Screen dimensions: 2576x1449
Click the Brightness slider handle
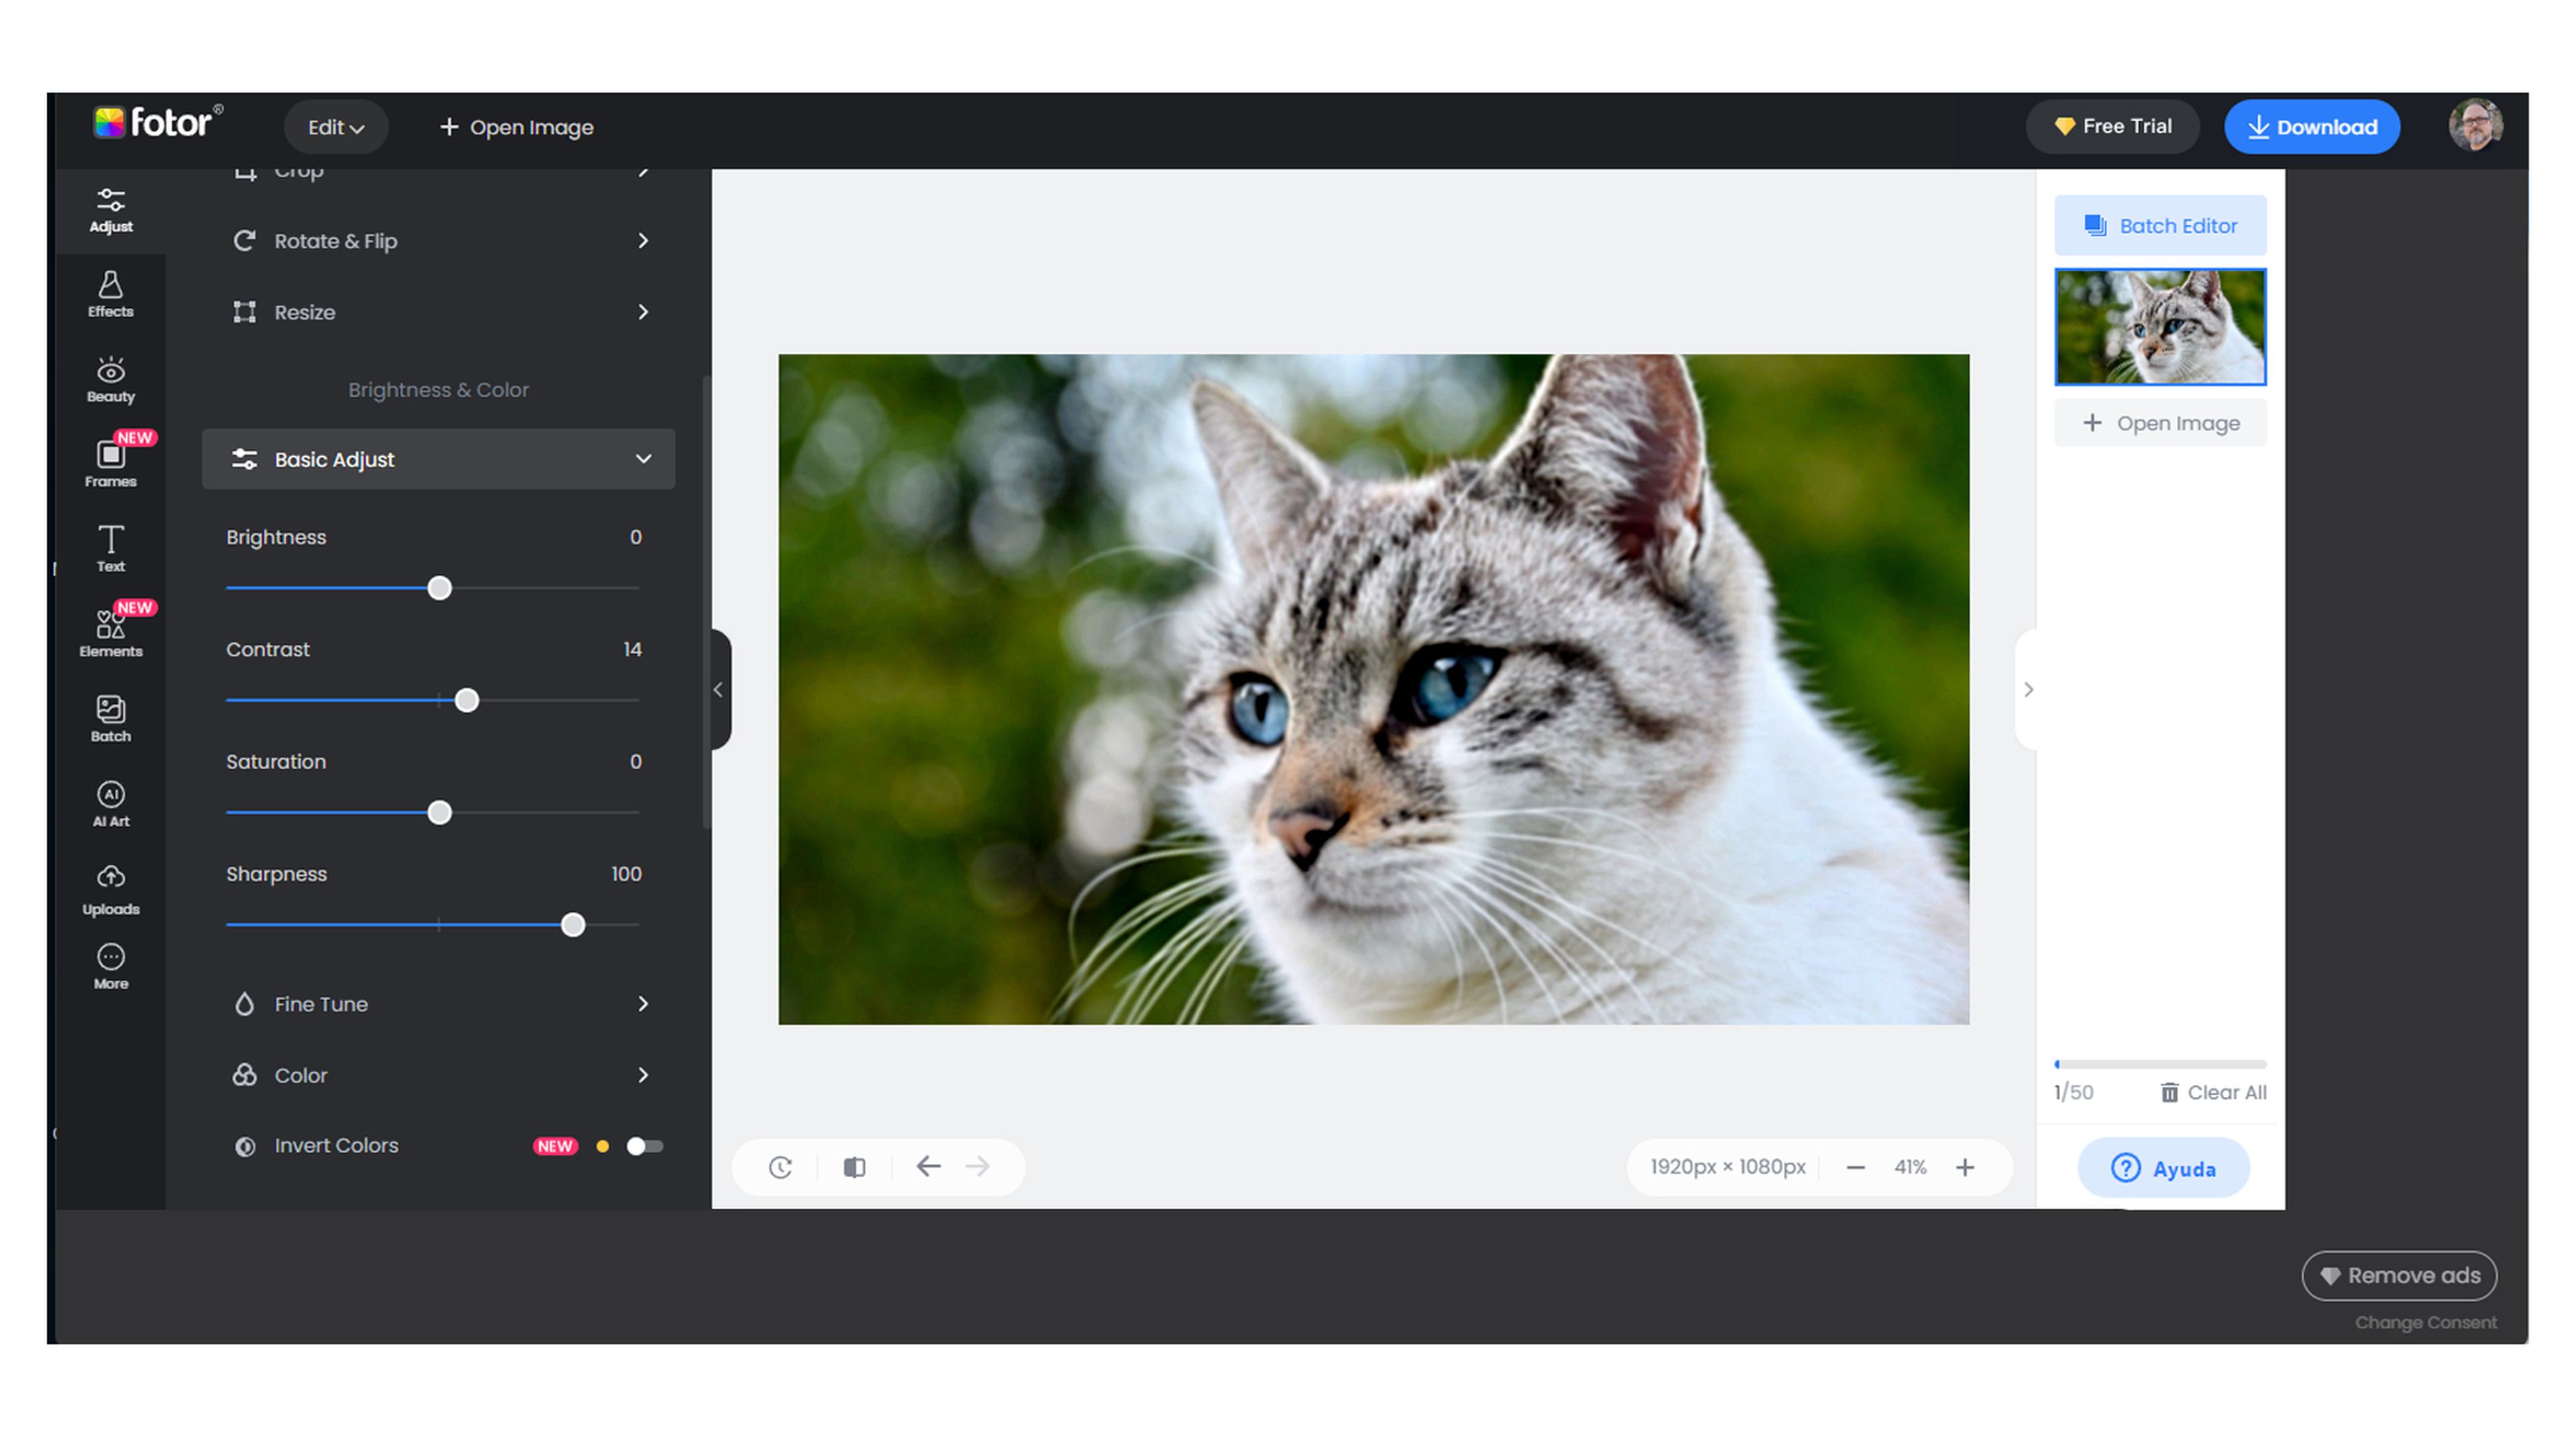(x=439, y=588)
